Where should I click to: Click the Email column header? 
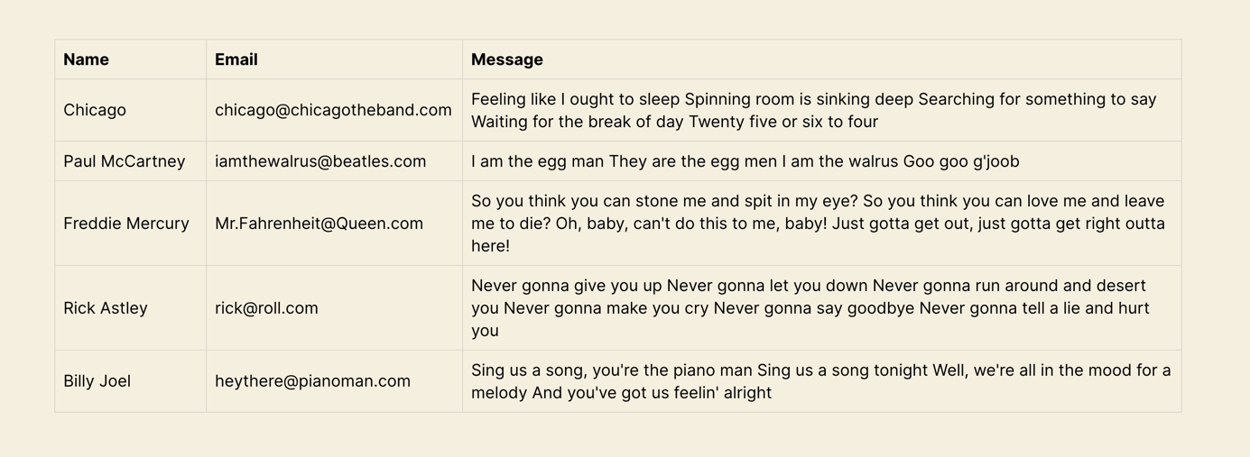click(236, 59)
